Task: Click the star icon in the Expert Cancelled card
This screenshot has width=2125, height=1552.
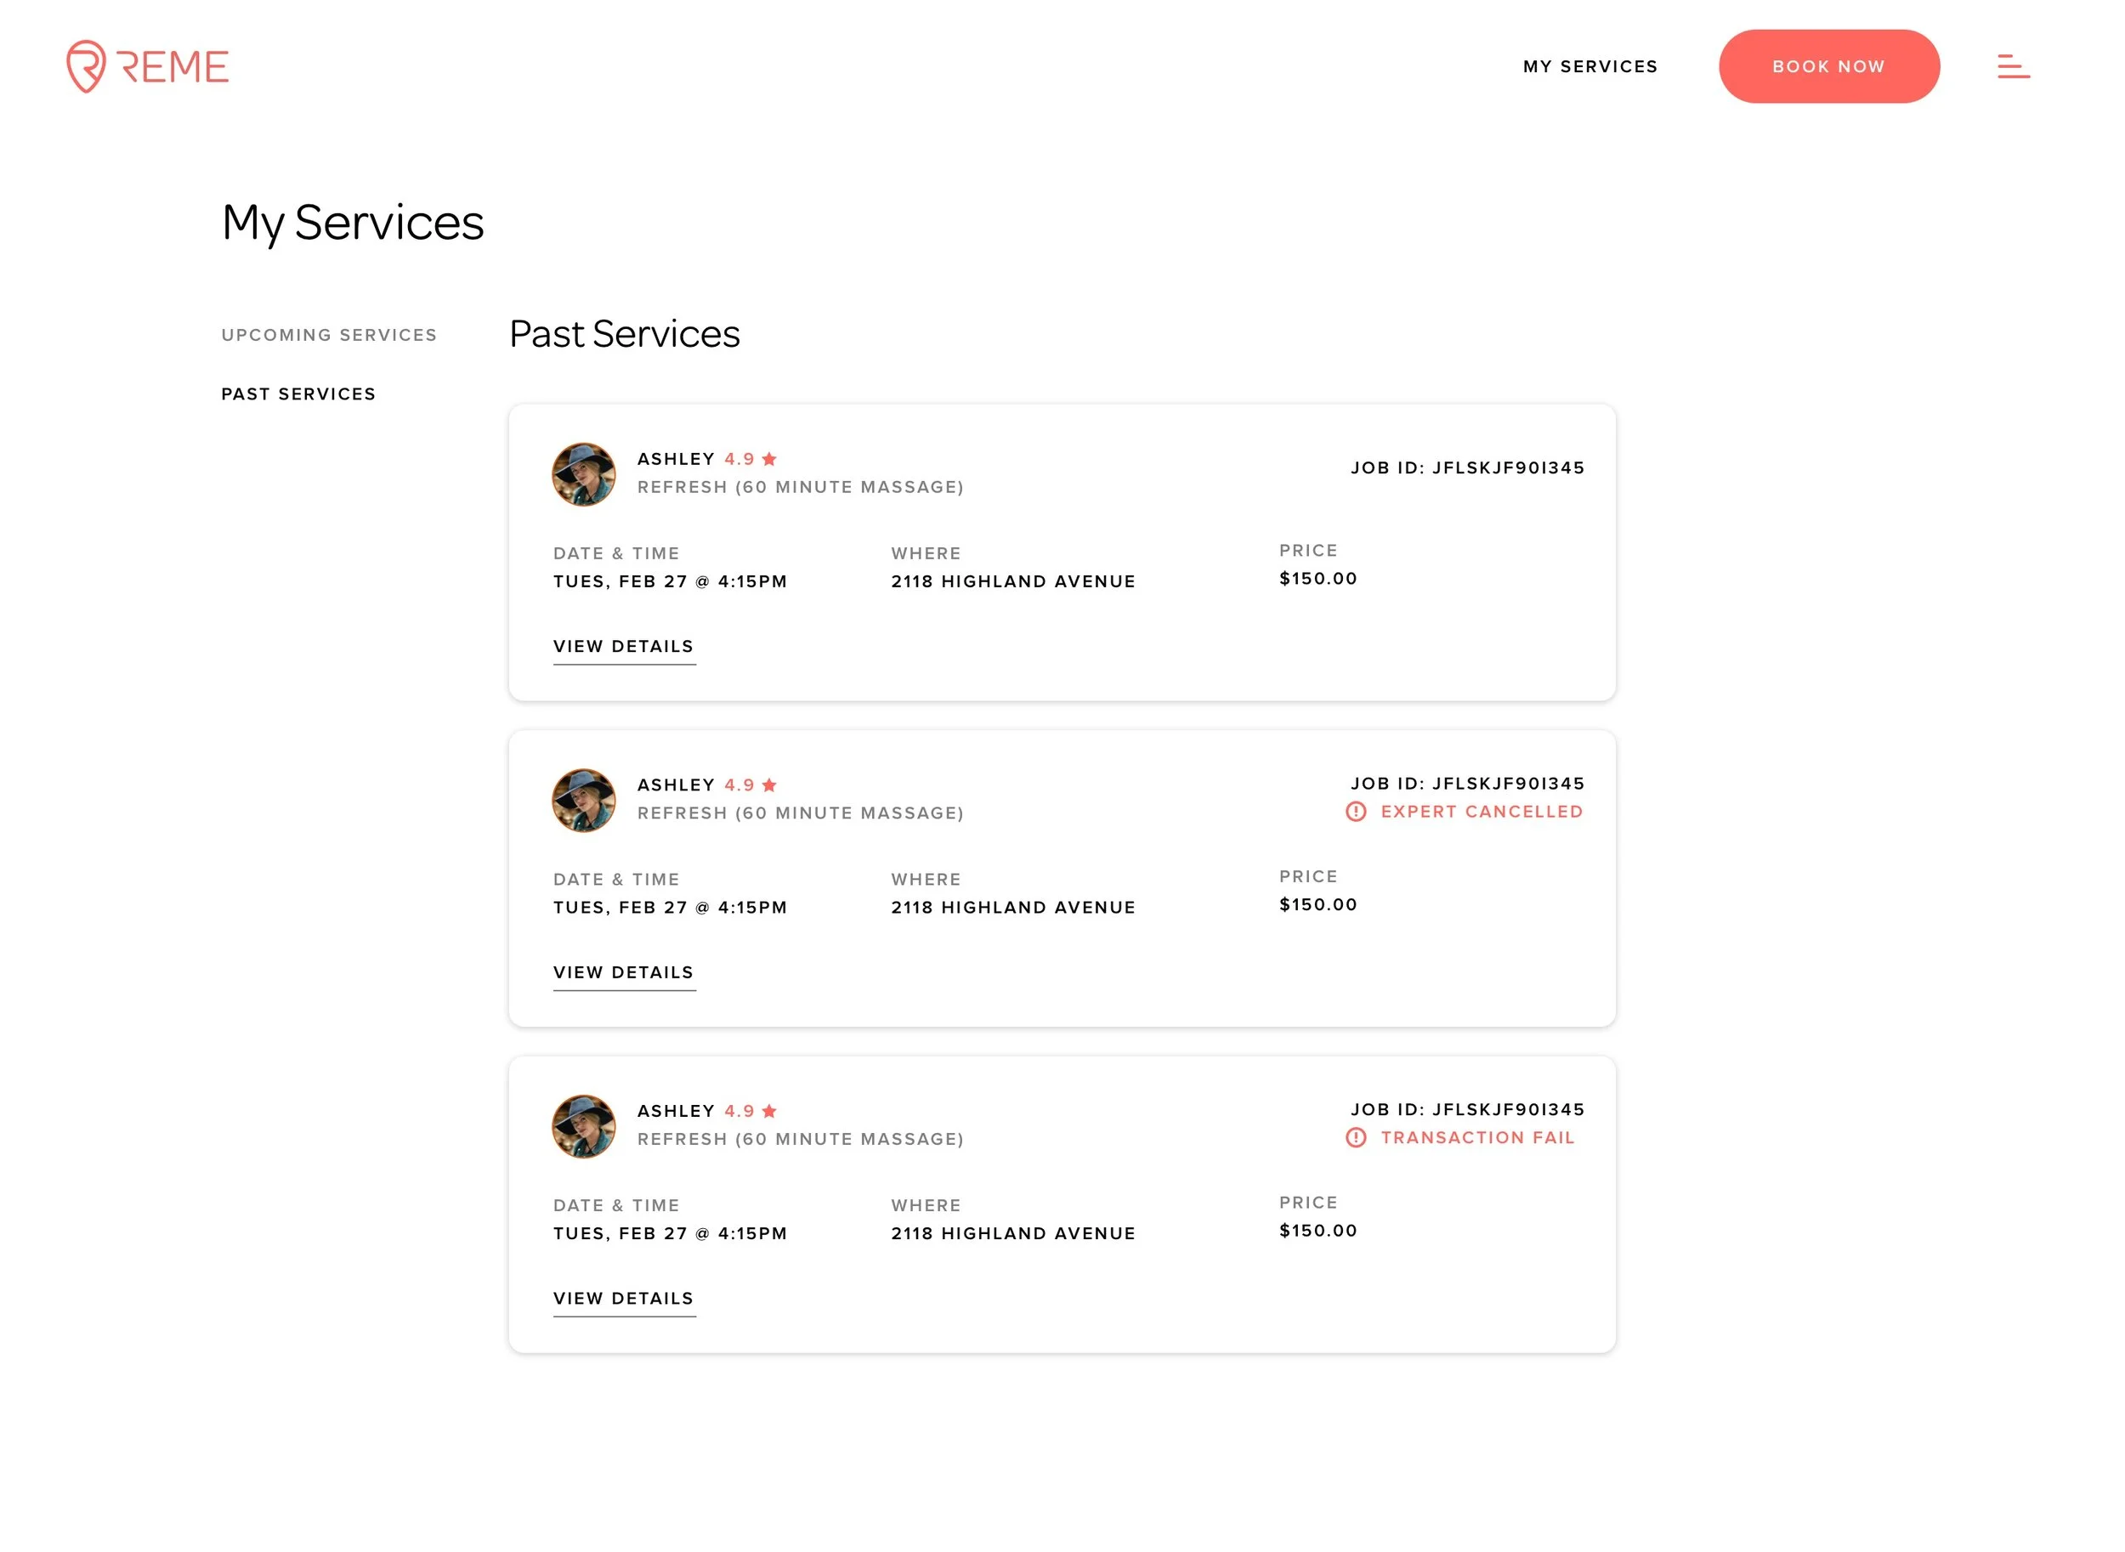Action: tap(769, 785)
